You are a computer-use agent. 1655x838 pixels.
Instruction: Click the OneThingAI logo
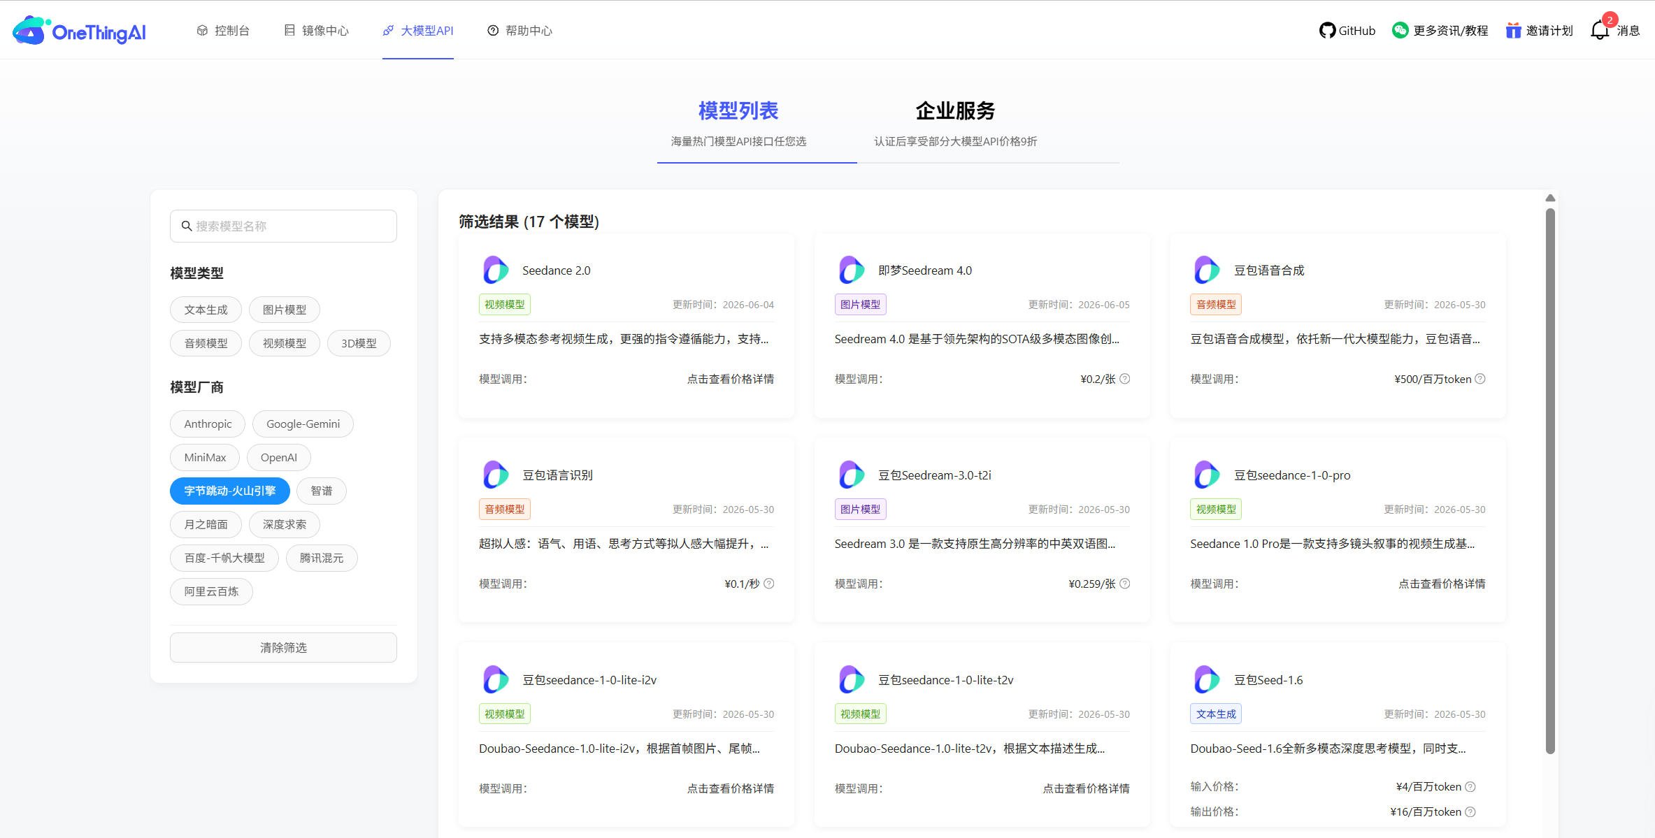79,31
